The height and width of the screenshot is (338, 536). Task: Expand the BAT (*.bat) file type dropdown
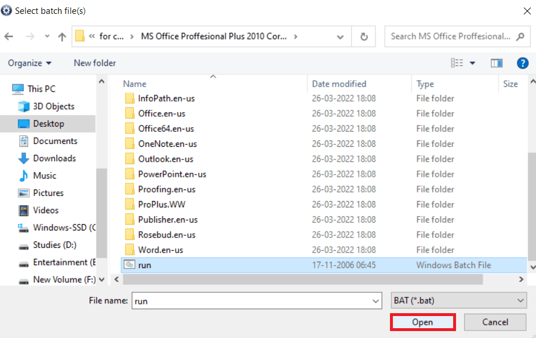click(519, 300)
